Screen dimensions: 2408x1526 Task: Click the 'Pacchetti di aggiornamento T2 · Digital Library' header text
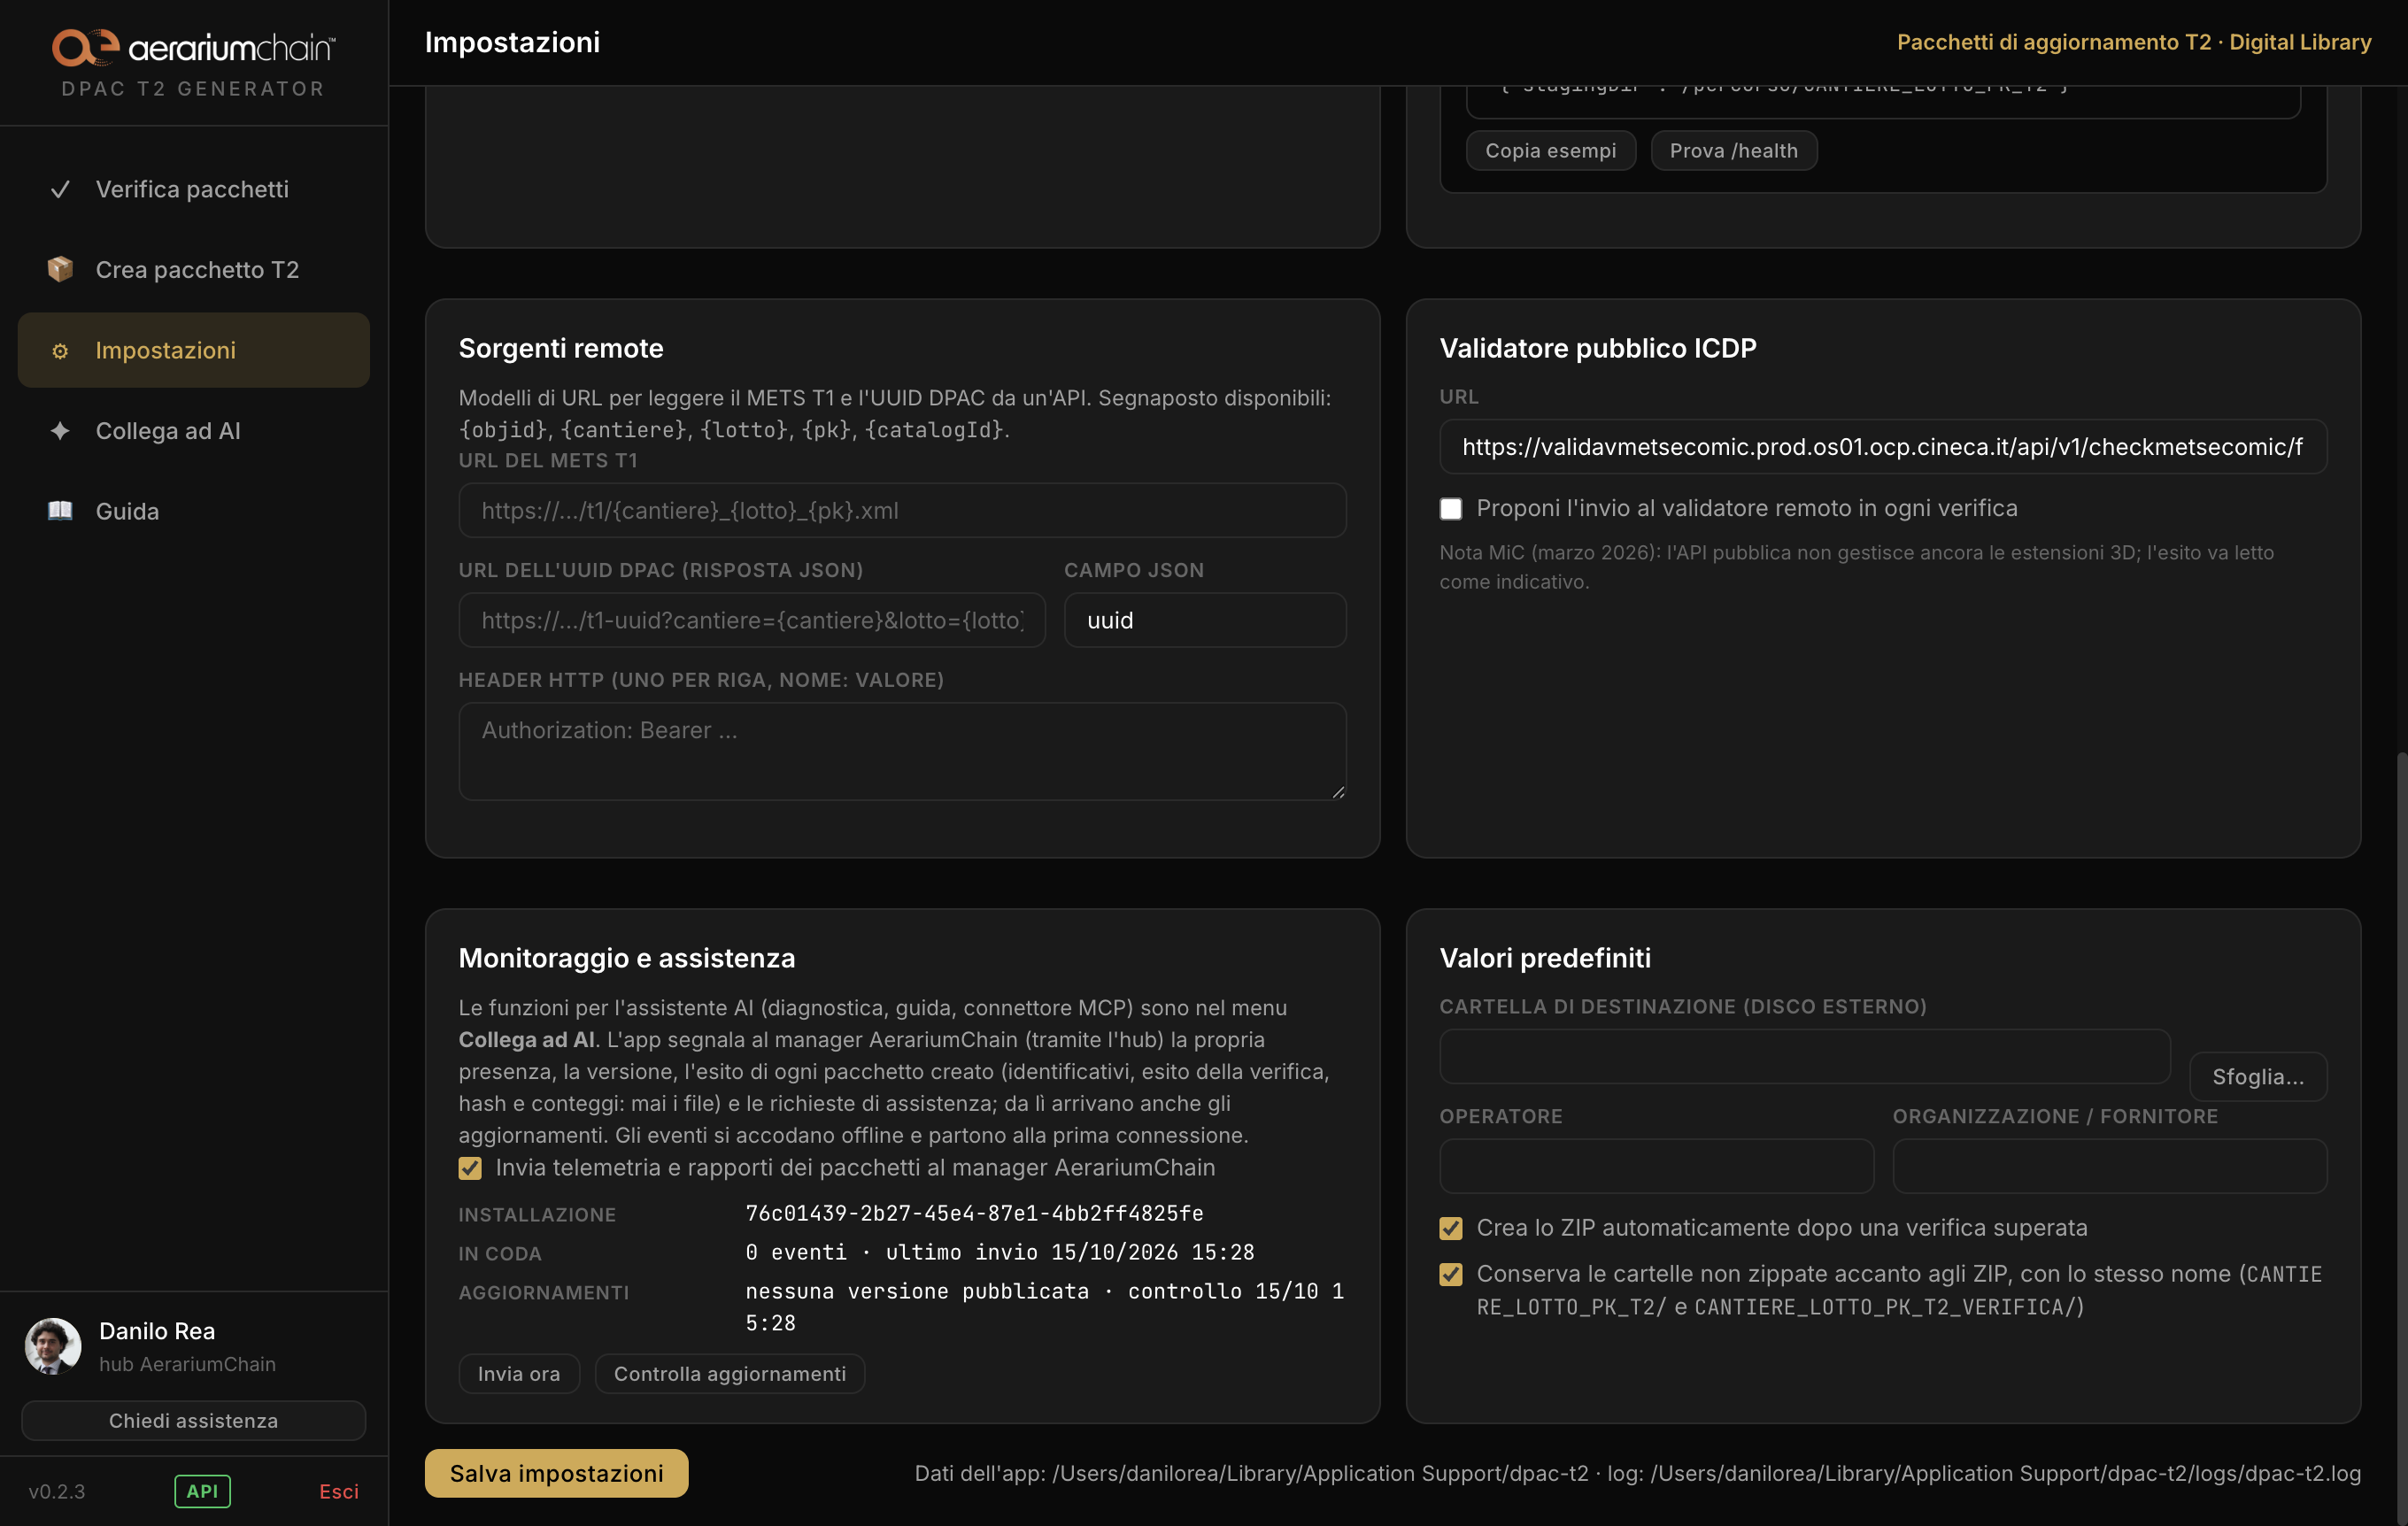(2133, 42)
